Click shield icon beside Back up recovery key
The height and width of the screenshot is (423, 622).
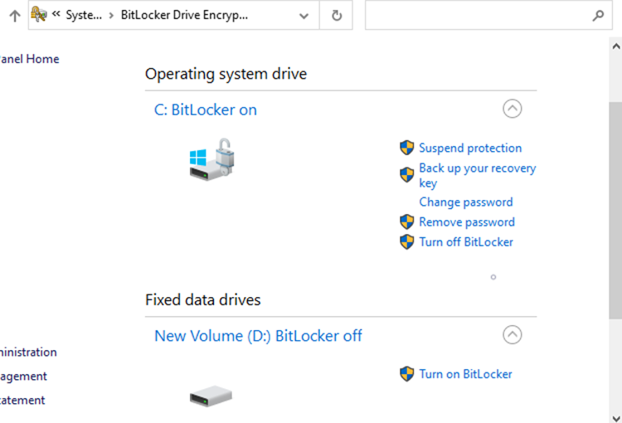coord(406,174)
